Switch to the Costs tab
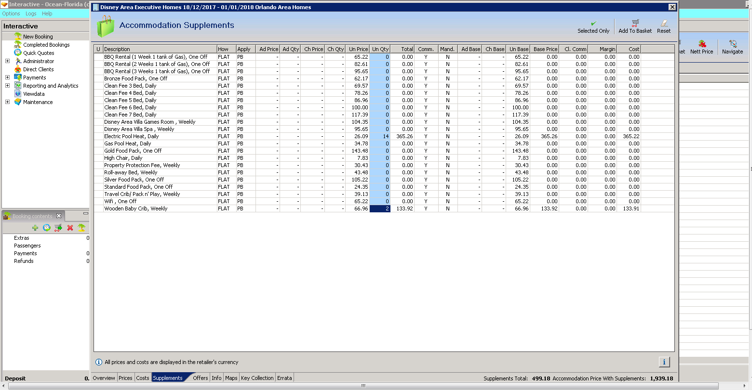Viewport: 752px width, 390px height. click(143, 378)
